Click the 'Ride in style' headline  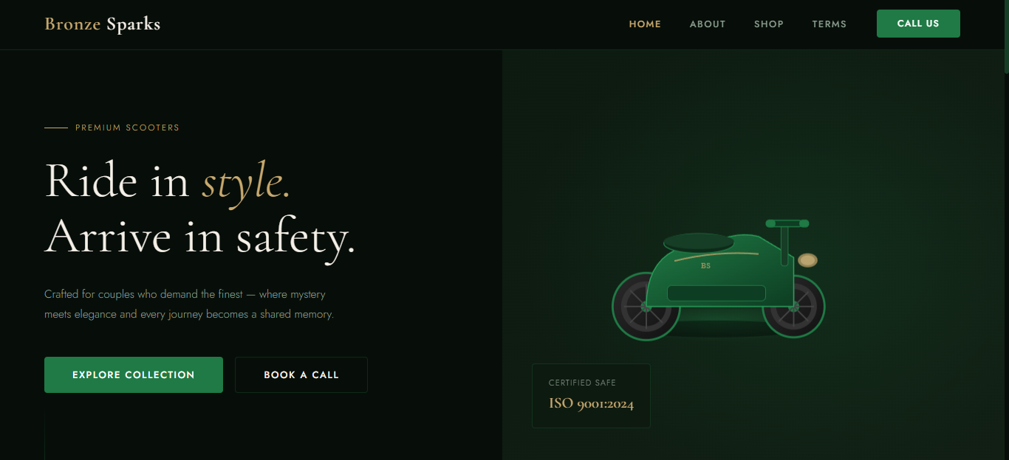pyautogui.click(x=168, y=181)
